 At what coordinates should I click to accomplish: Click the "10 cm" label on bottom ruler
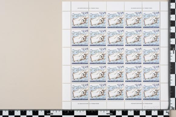(110, 114)
